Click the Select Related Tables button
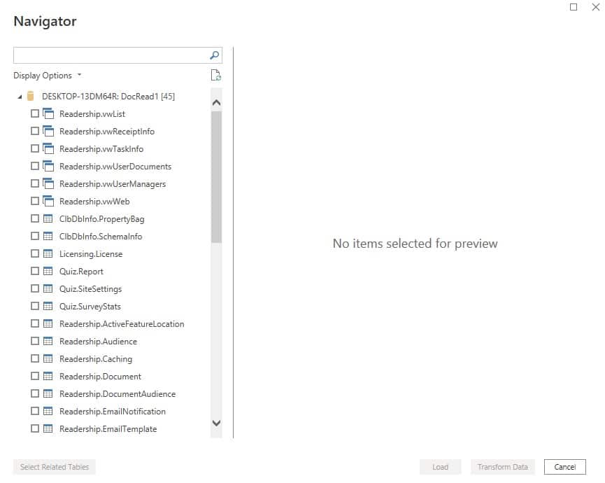The image size is (605, 483). coord(54,466)
